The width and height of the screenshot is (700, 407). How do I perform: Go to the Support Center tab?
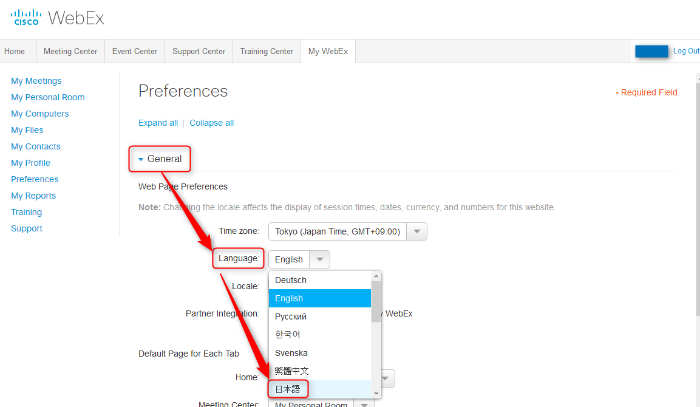tap(199, 52)
